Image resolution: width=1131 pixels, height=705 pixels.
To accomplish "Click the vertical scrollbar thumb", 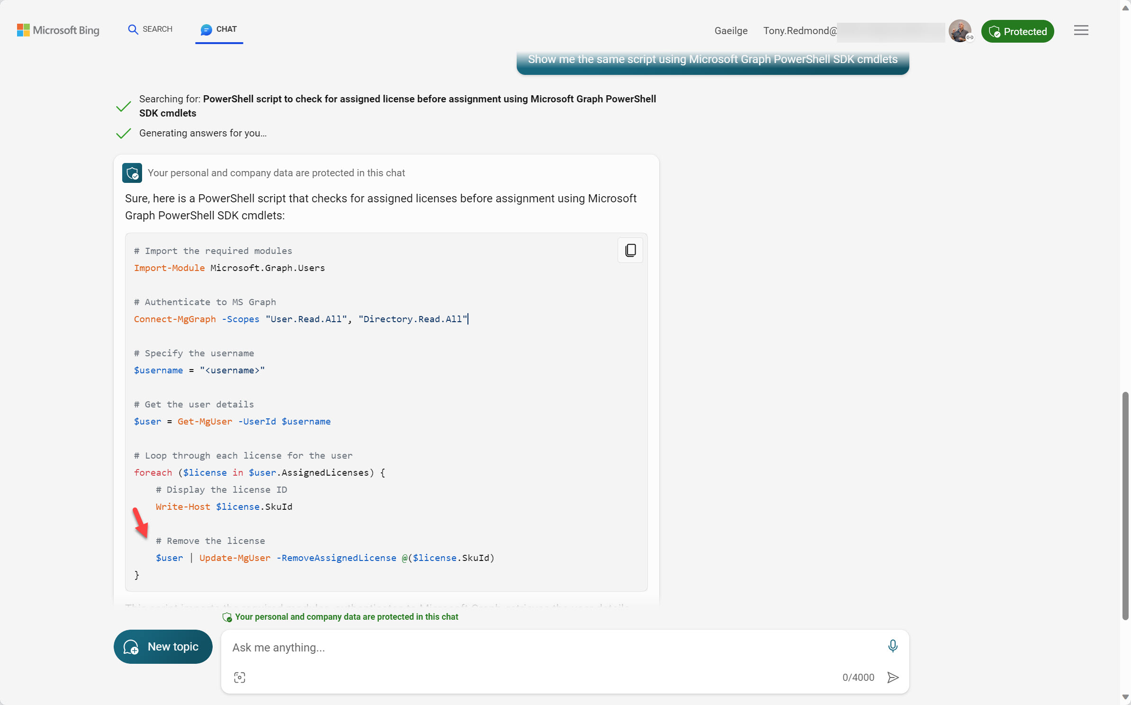I will pos(1126,506).
